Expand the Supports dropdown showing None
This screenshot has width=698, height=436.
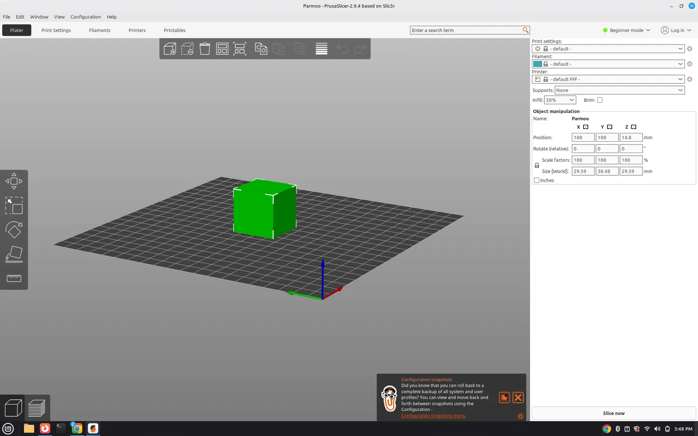619,90
